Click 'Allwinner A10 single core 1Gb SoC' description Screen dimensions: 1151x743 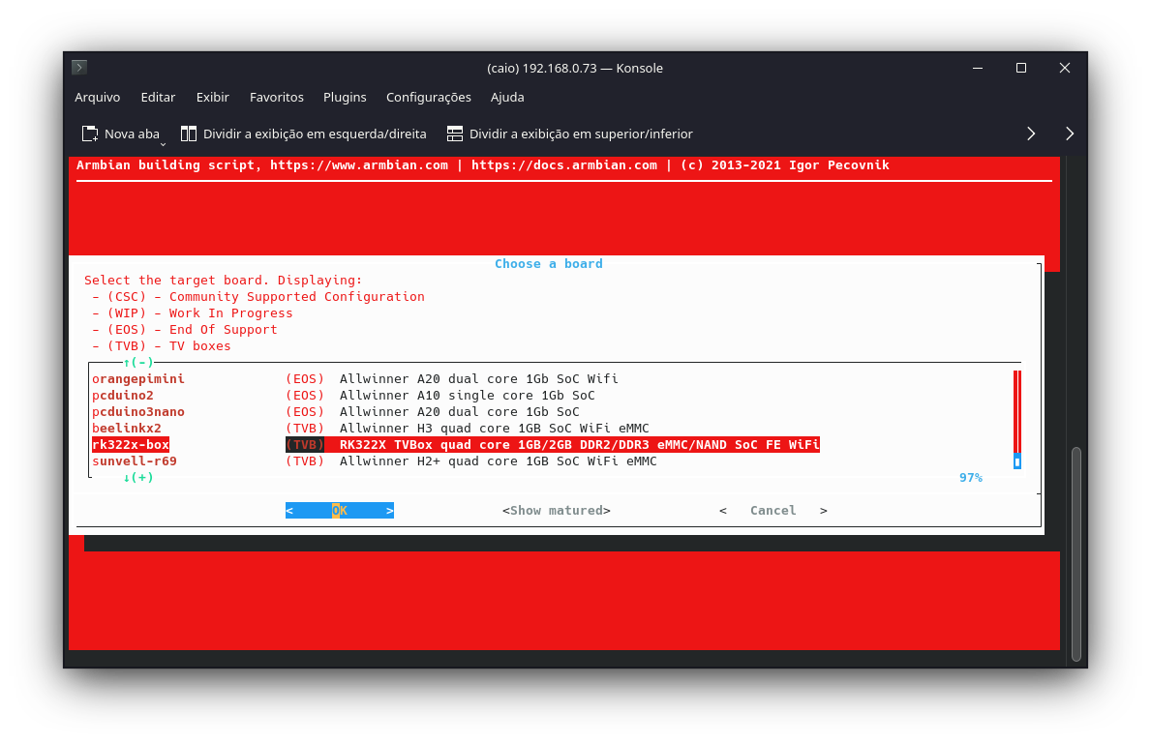467,396
